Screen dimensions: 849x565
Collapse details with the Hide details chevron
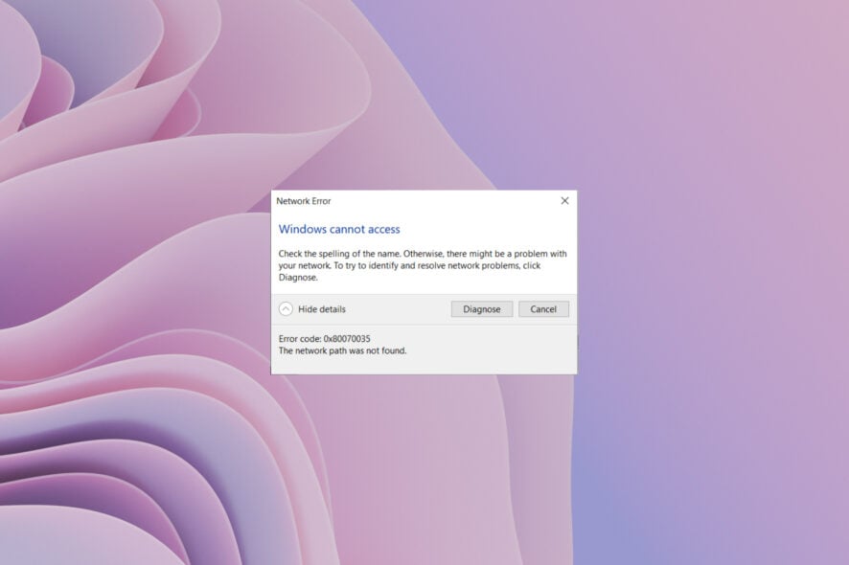[286, 309]
